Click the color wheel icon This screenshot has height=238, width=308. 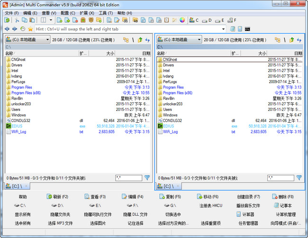point(182,20)
